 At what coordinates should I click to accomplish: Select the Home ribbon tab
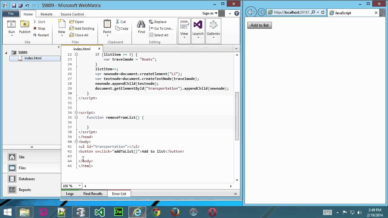pos(28,14)
